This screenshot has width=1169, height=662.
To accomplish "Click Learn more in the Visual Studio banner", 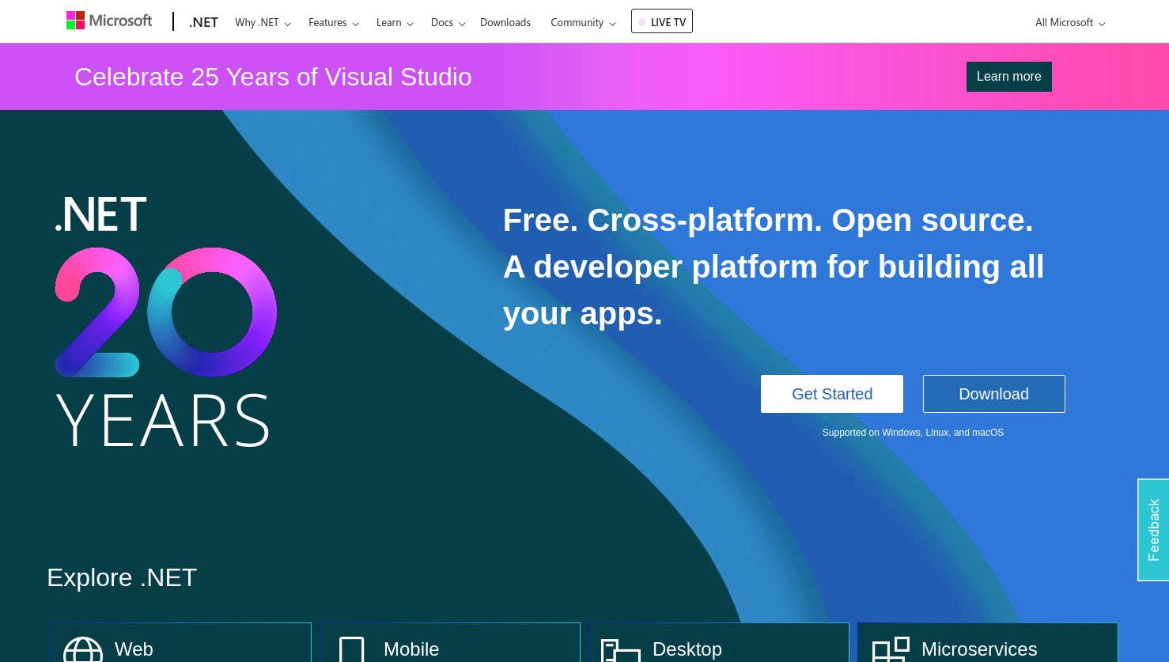I will (1009, 77).
